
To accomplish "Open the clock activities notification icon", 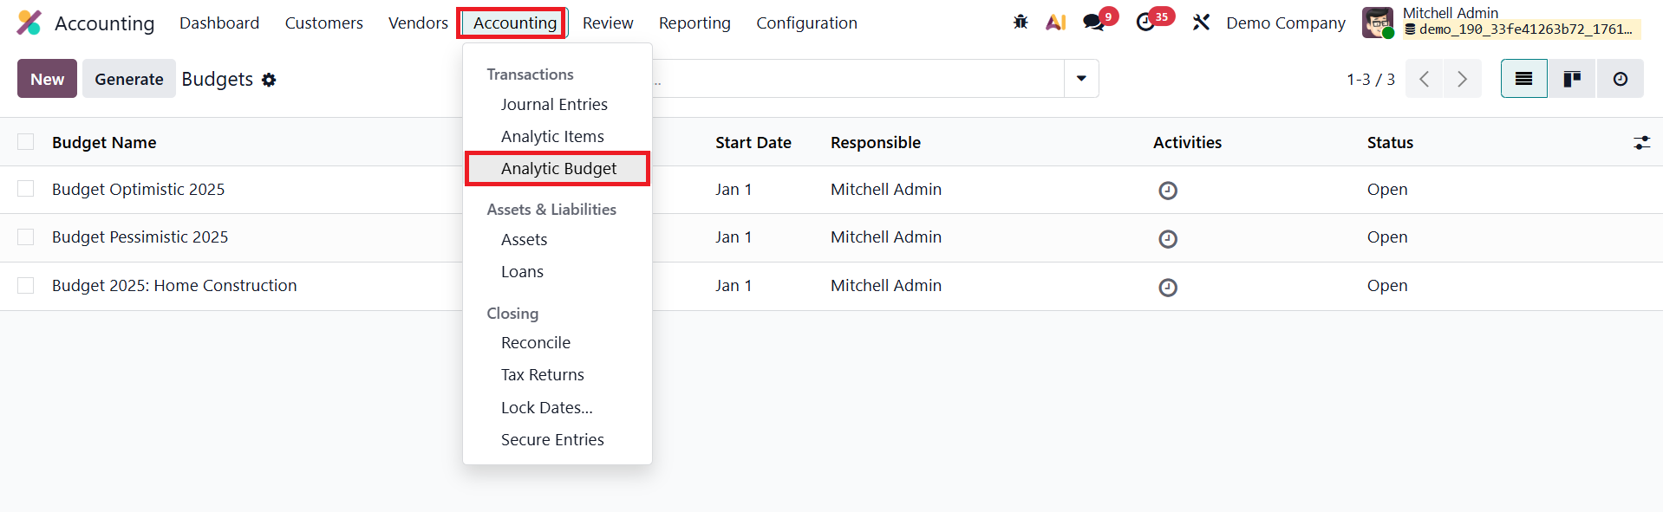I will click(x=1146, y=23).
